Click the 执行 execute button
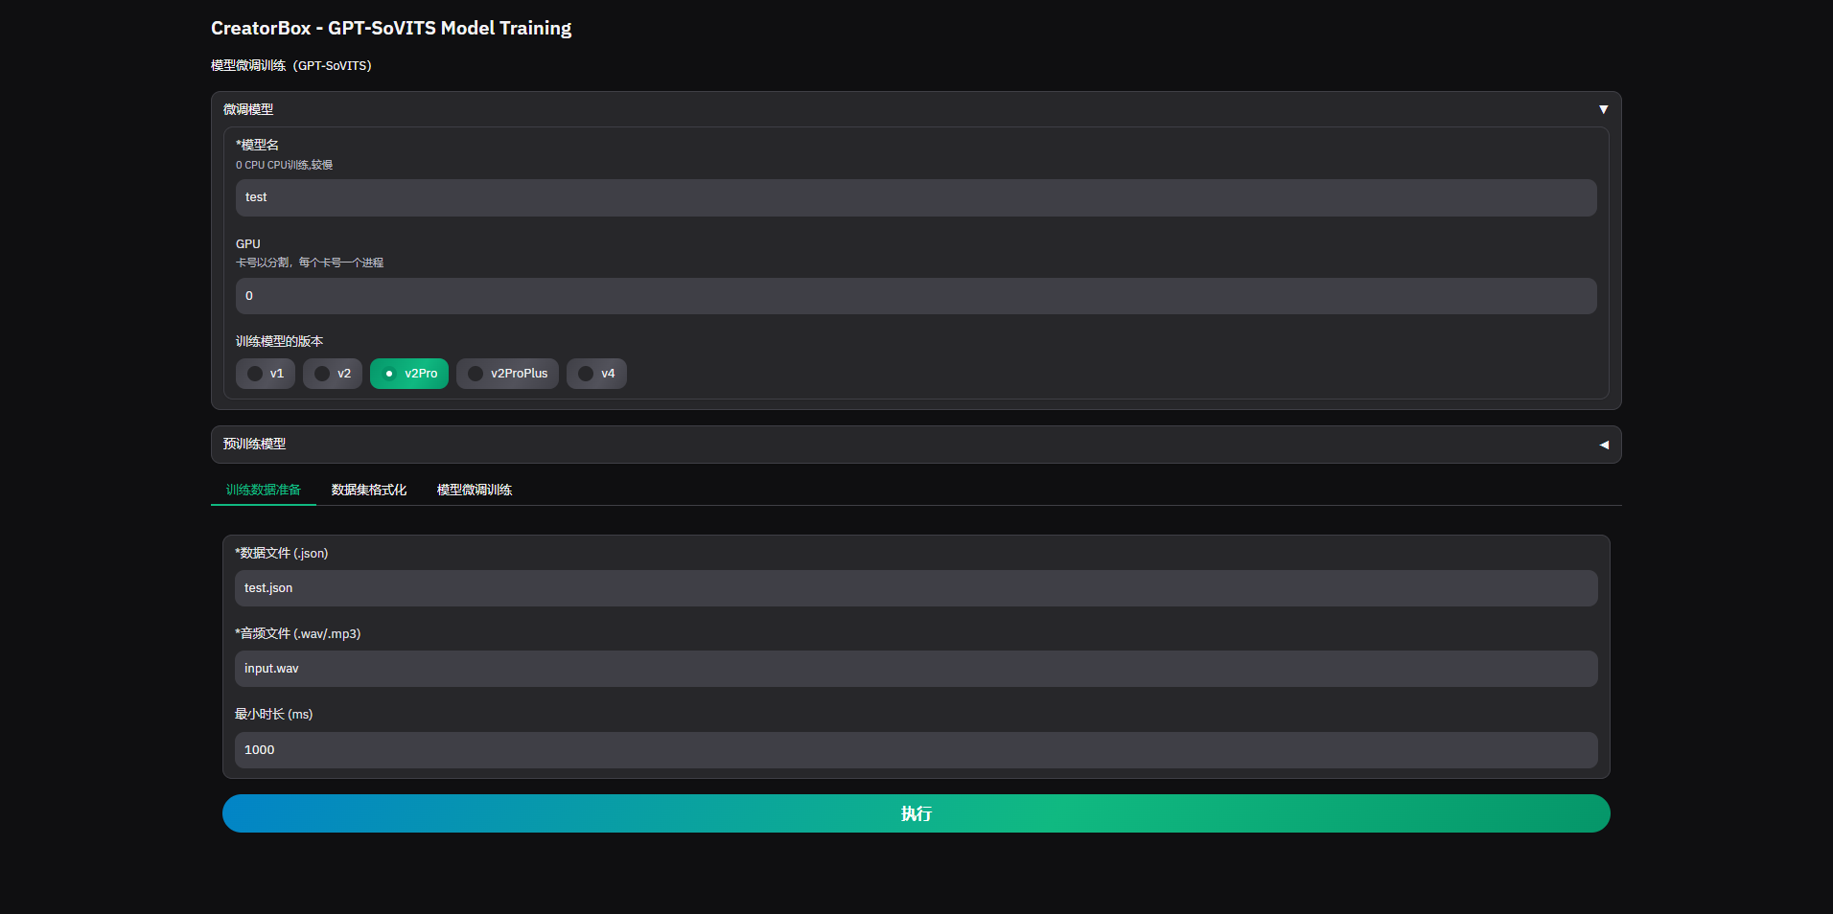1833x914 pixels. pos(916,813)
